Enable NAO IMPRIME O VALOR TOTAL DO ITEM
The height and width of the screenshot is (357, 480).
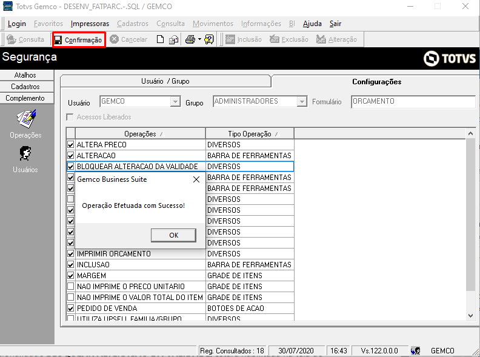(71, 297)
